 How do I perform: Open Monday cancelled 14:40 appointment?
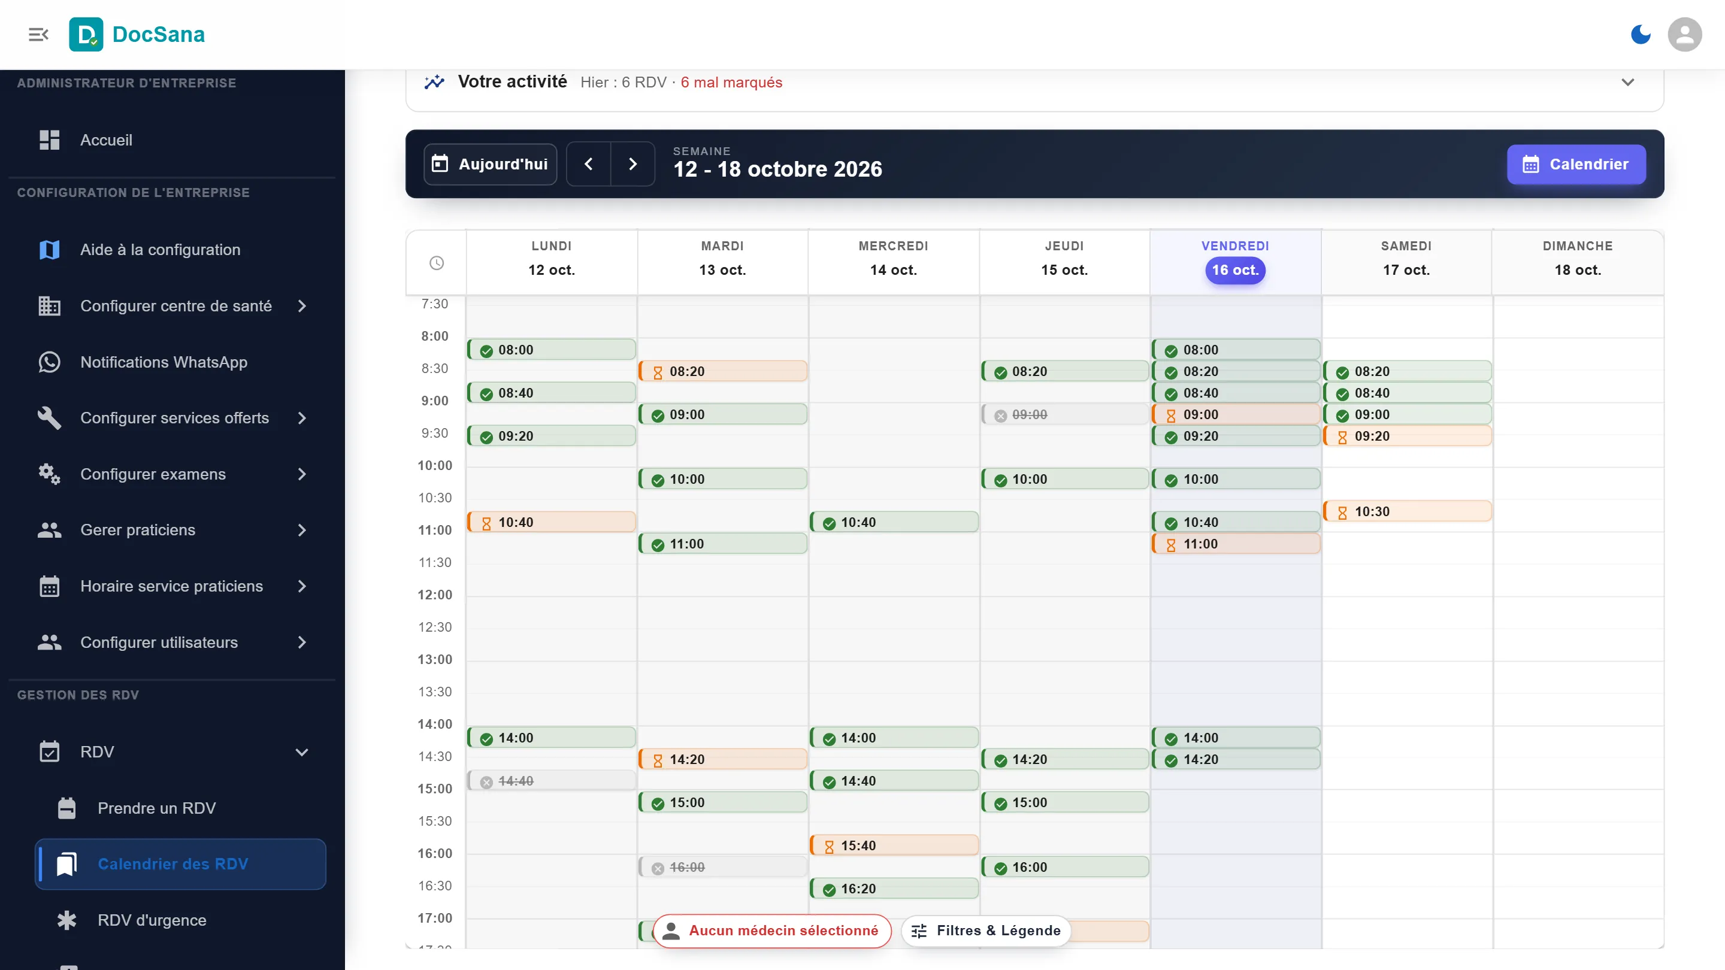point(552,781)
